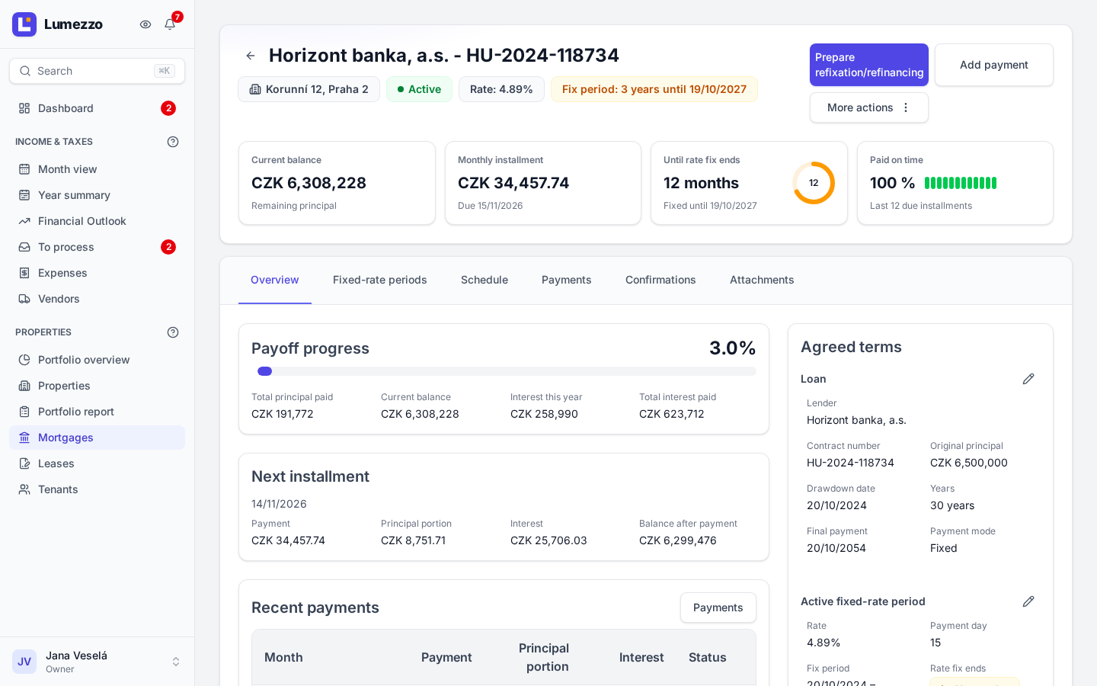The width and height of the screenshot is (1097, 686).
Task: Open Leases section
Action: (x=97, y=463)
